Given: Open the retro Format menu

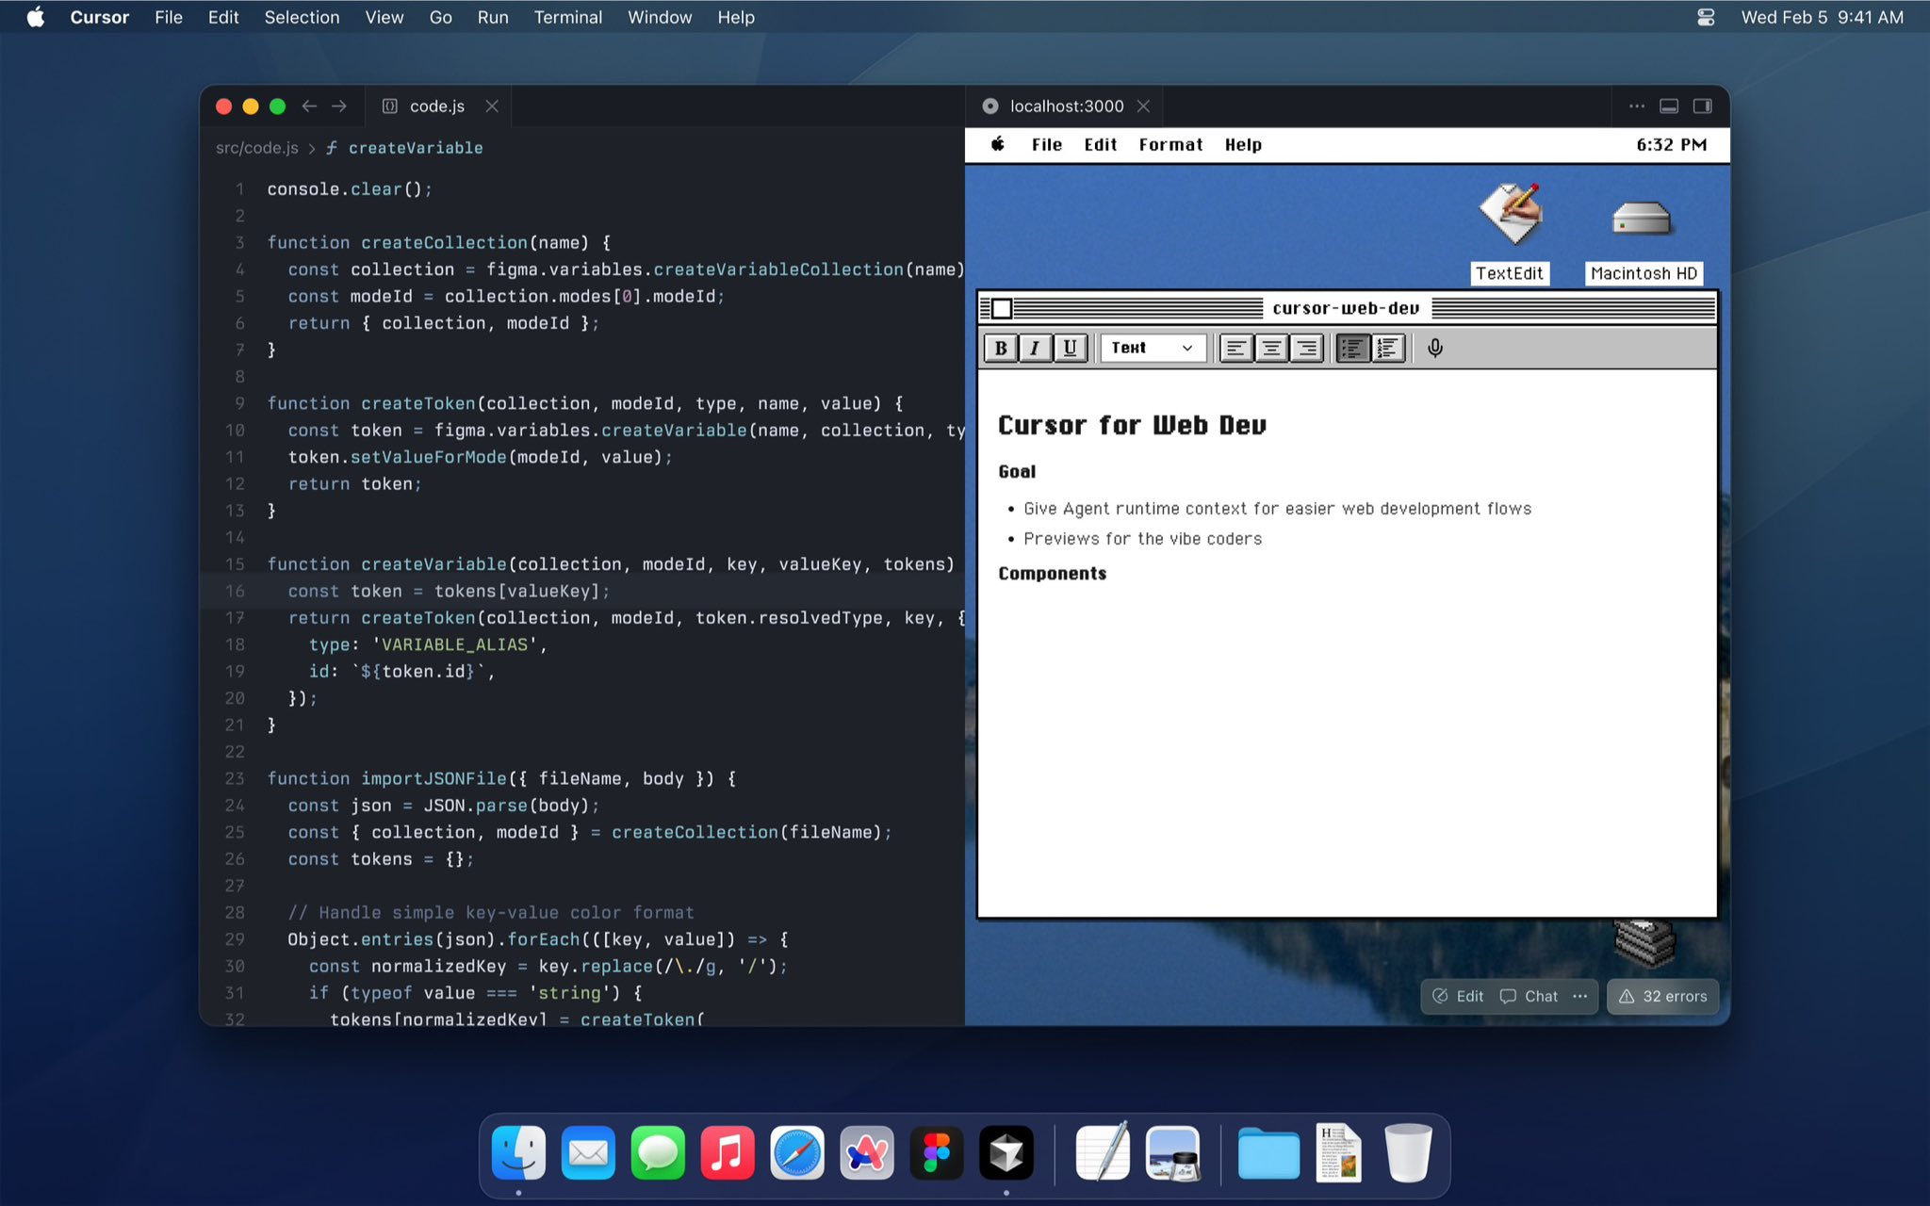Looking at the screenshot, I should (x=1170, y=144).
